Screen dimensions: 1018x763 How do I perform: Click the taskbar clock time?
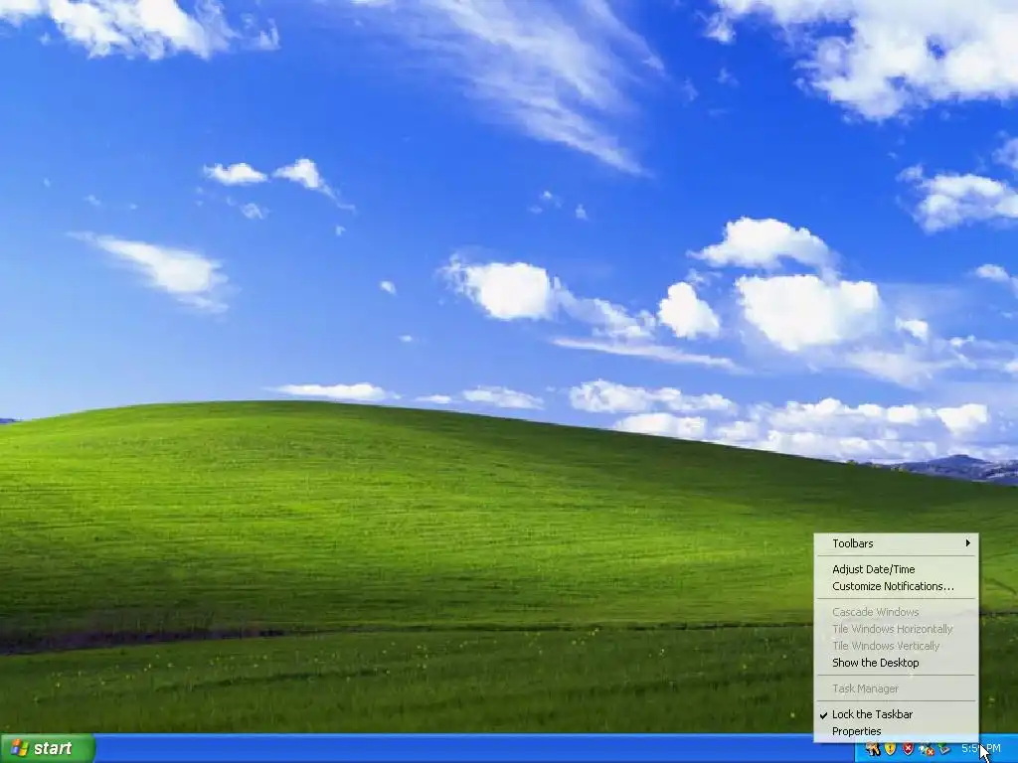[981, 749]
